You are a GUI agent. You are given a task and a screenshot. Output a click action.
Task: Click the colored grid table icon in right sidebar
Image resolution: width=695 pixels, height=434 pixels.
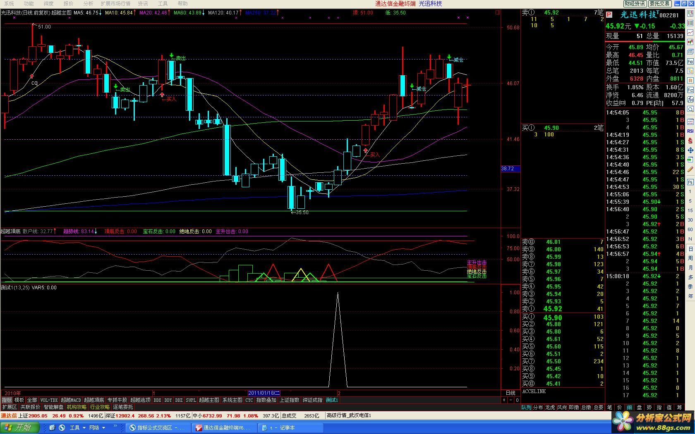click(690, 23)
